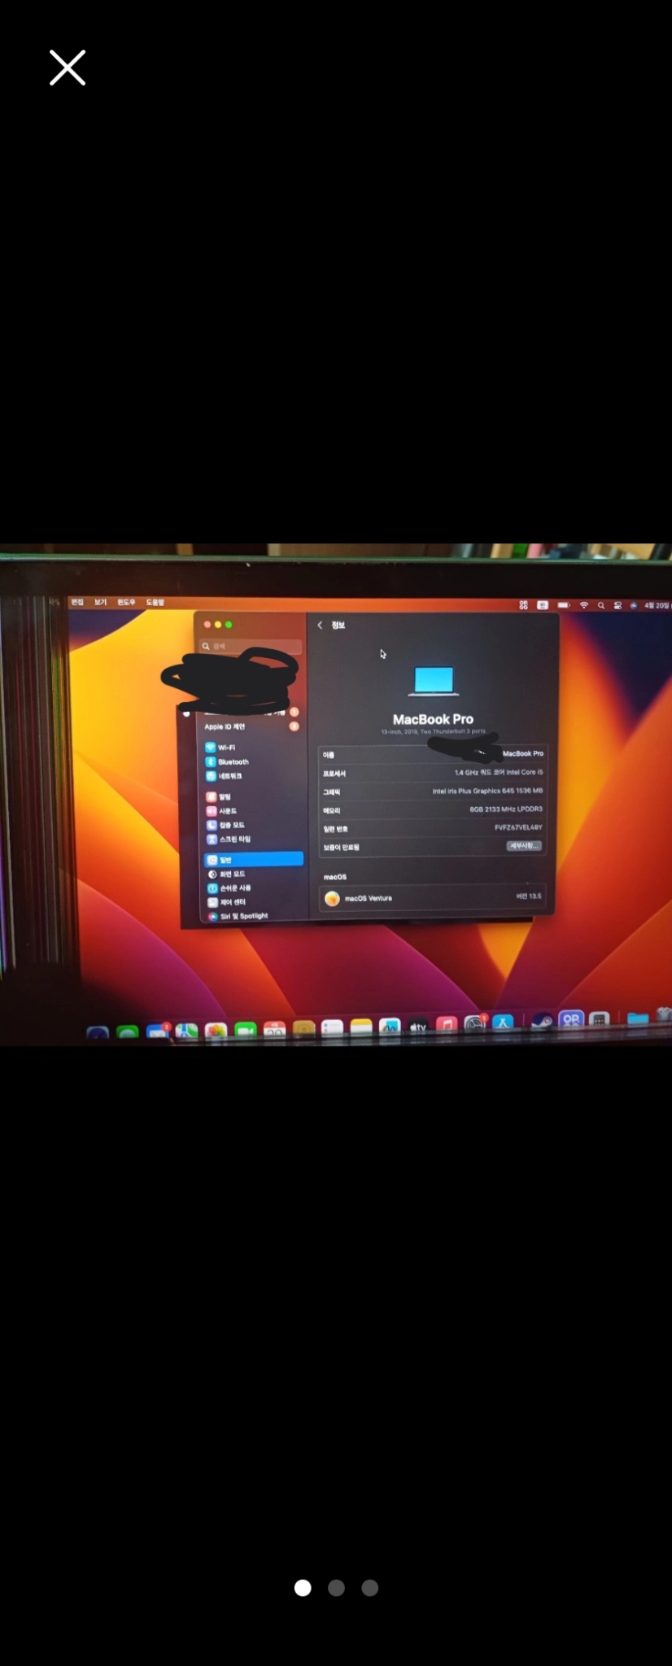Open Control Center from the menu bar
The width and height of the screenshot is (672, 1666).
(x=617, y=605)
